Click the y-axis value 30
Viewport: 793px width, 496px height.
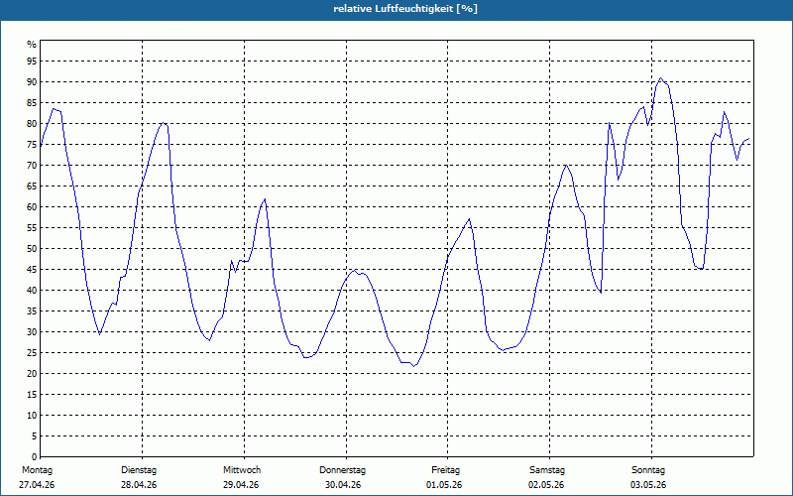(32, 332)
